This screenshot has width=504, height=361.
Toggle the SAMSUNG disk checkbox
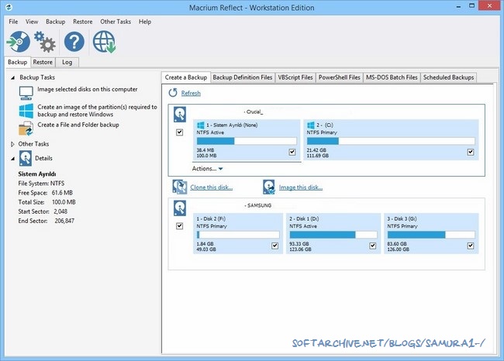[x=180, y=226]
